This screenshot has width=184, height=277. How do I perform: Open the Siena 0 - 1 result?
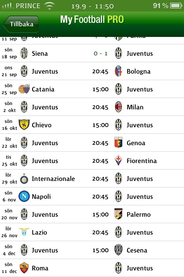pyautogui.click(x=101, y=54)
